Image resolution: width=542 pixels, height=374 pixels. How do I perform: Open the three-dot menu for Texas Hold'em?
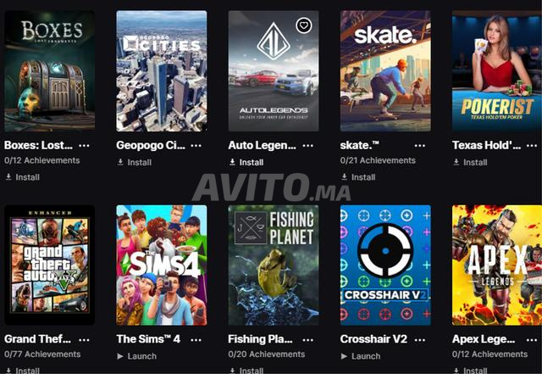click(x=532, y=146)
